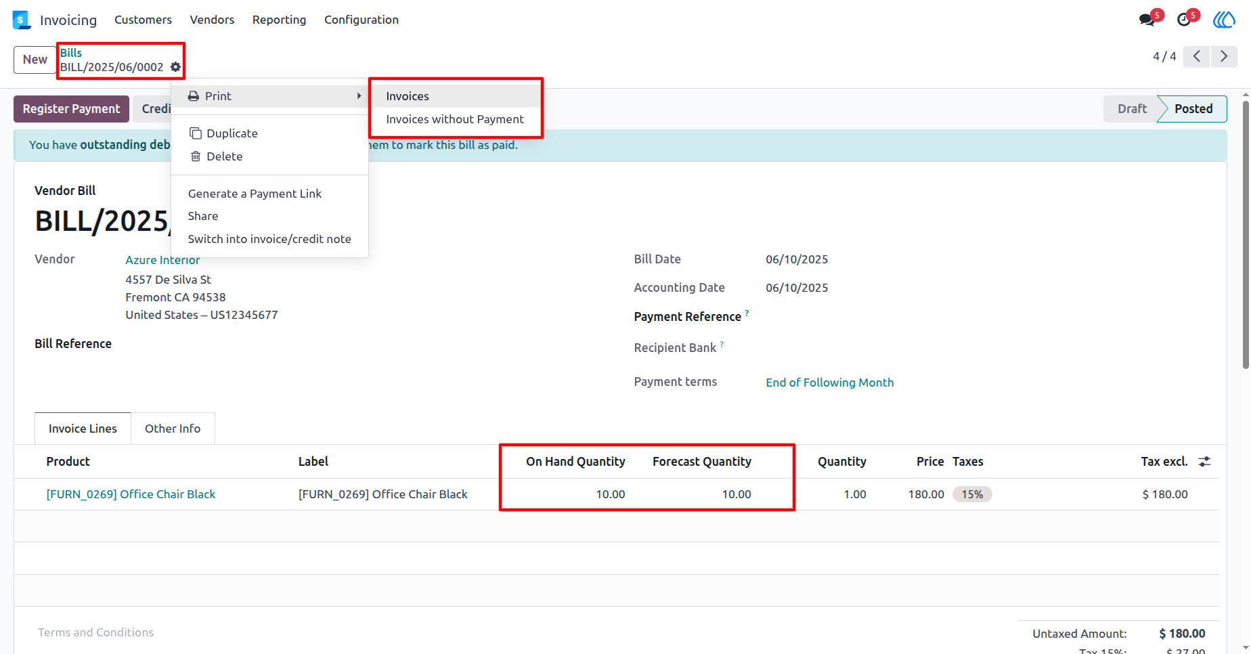The height and width of the screenshot is (654, 1251).
Task: Open column settings icon in invoice lines
Action: (x=1204, y=462)
